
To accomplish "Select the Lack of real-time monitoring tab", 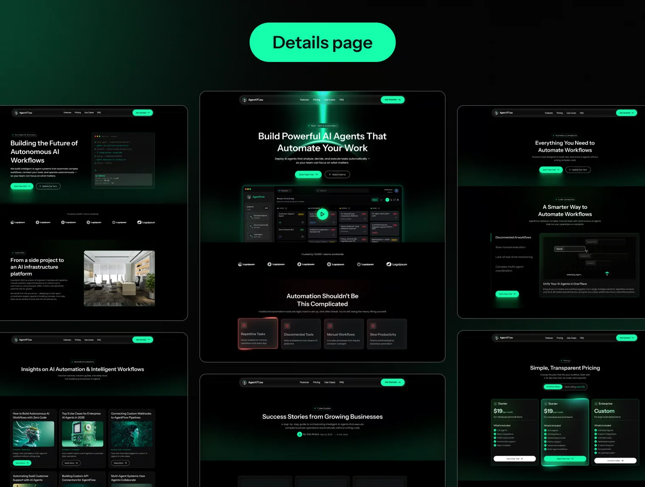I will pyautogui.click(x=514, y=257).
